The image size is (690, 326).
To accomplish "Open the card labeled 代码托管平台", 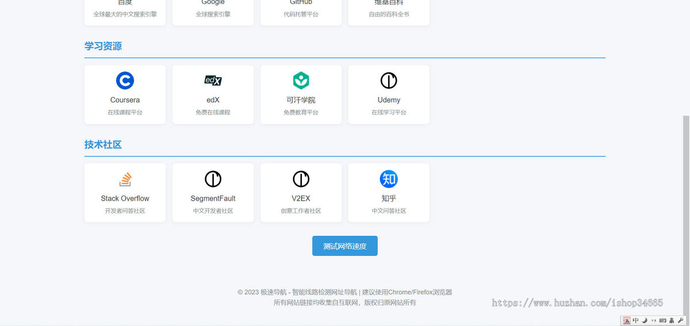I will point(301,13).
